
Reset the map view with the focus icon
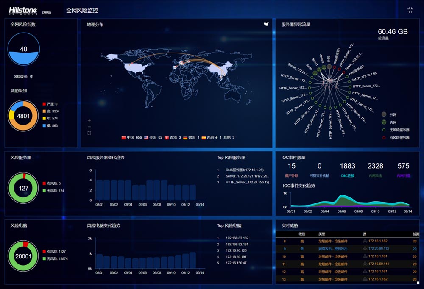(x=89, y=133)
